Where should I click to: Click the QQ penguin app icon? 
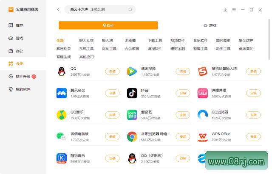coord(62,72)
